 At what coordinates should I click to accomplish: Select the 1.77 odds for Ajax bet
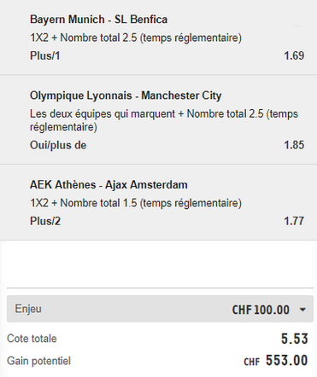[x=294, y=221]
